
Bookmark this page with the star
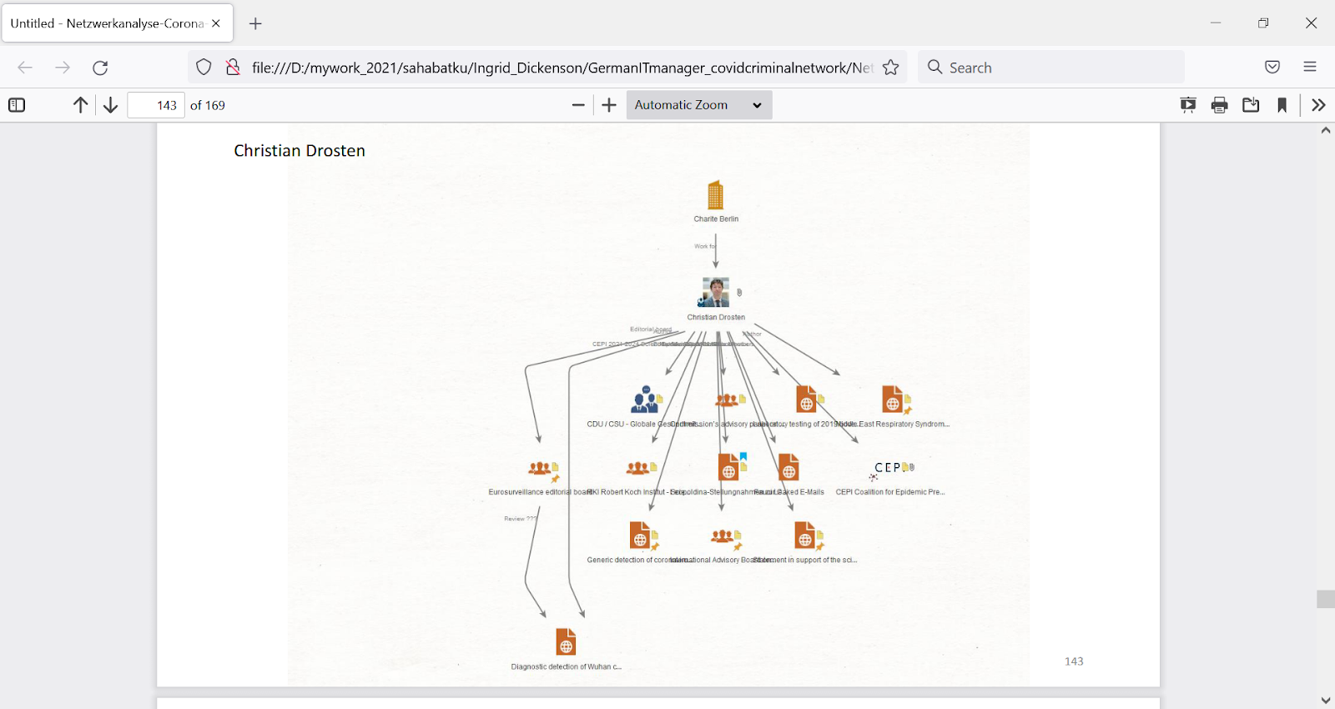(891, 68)
